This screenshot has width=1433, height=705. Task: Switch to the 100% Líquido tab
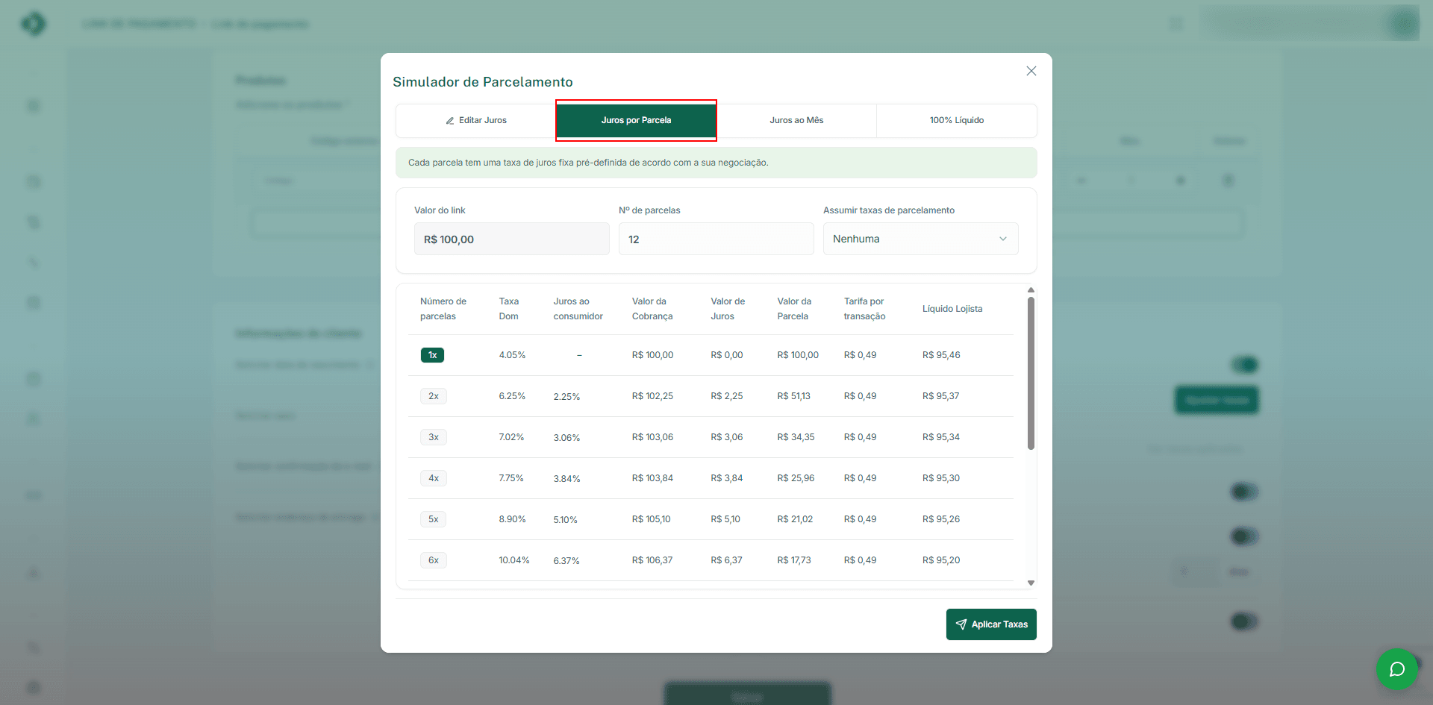point(957,120)
